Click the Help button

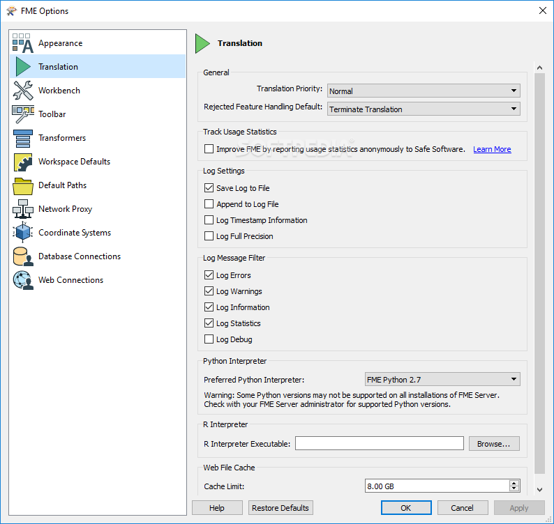coord(217,508)
